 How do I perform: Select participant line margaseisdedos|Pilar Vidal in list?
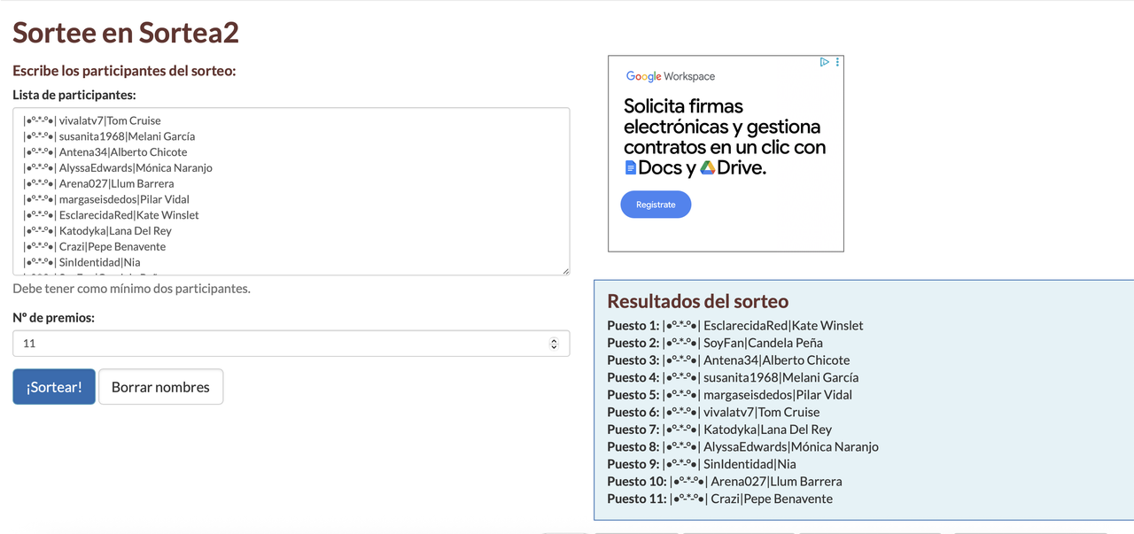[106, 199]
